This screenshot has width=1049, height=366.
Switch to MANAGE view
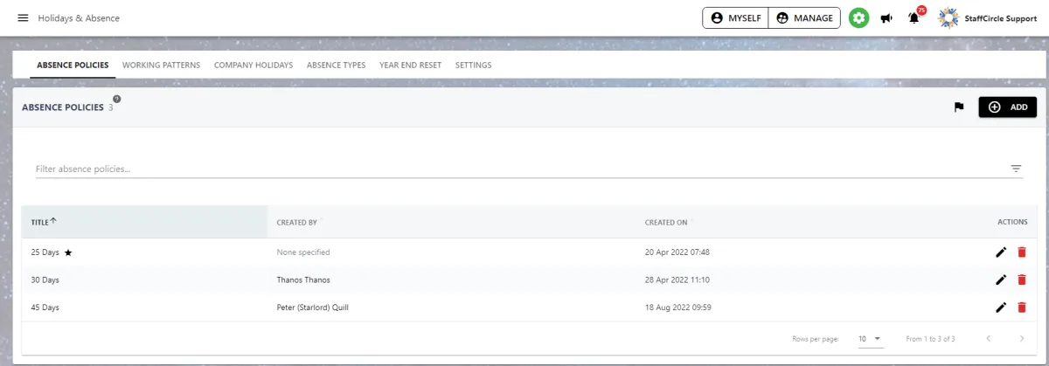pos(804,17)
